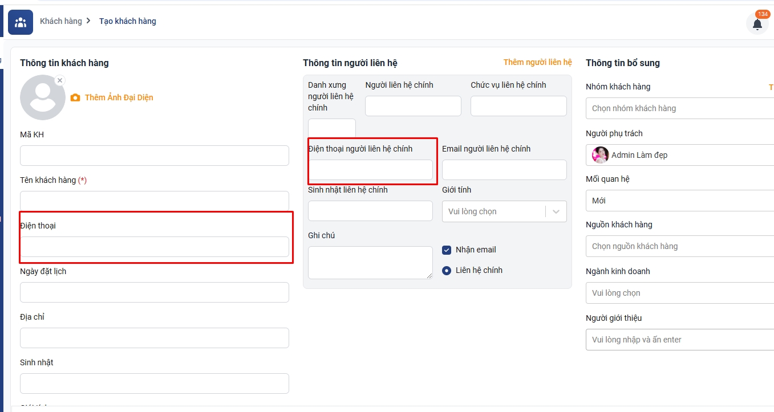Click the 134 notification badge
Screen dimensions: 774x412
[763, 14]
